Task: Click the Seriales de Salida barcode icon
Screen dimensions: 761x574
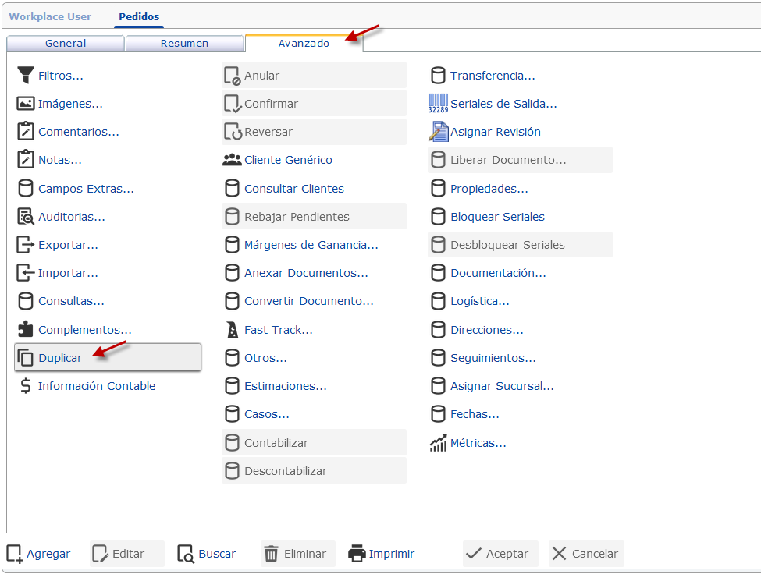Action: pos(438,103)
